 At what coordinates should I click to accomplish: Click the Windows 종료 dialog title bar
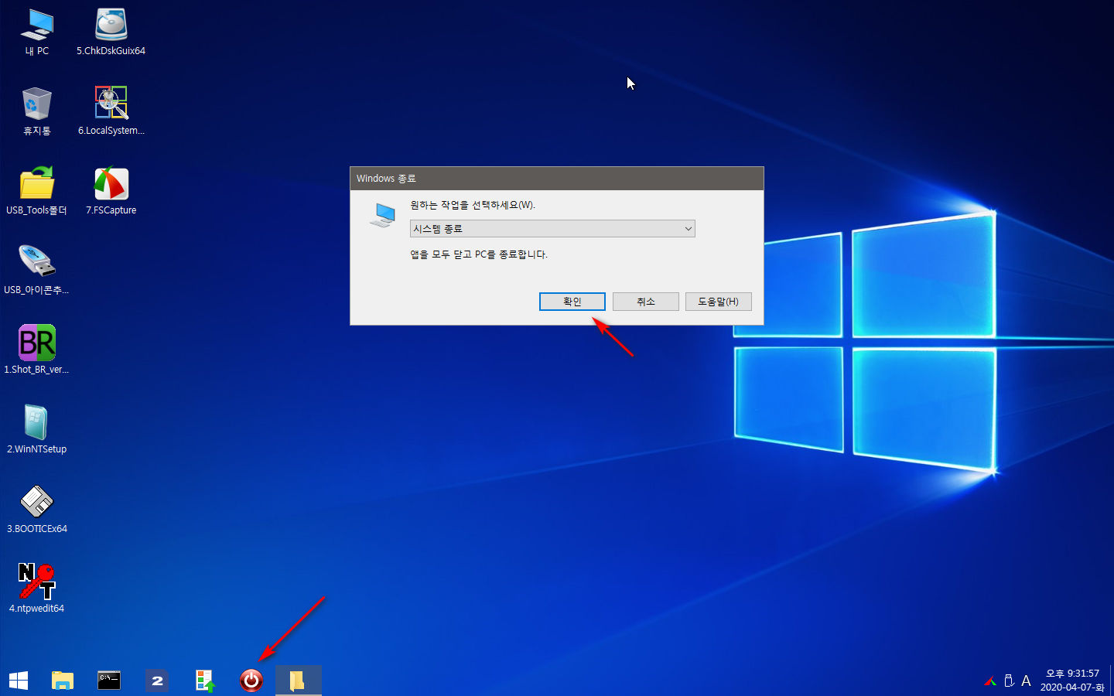click(x=557, y=179)
